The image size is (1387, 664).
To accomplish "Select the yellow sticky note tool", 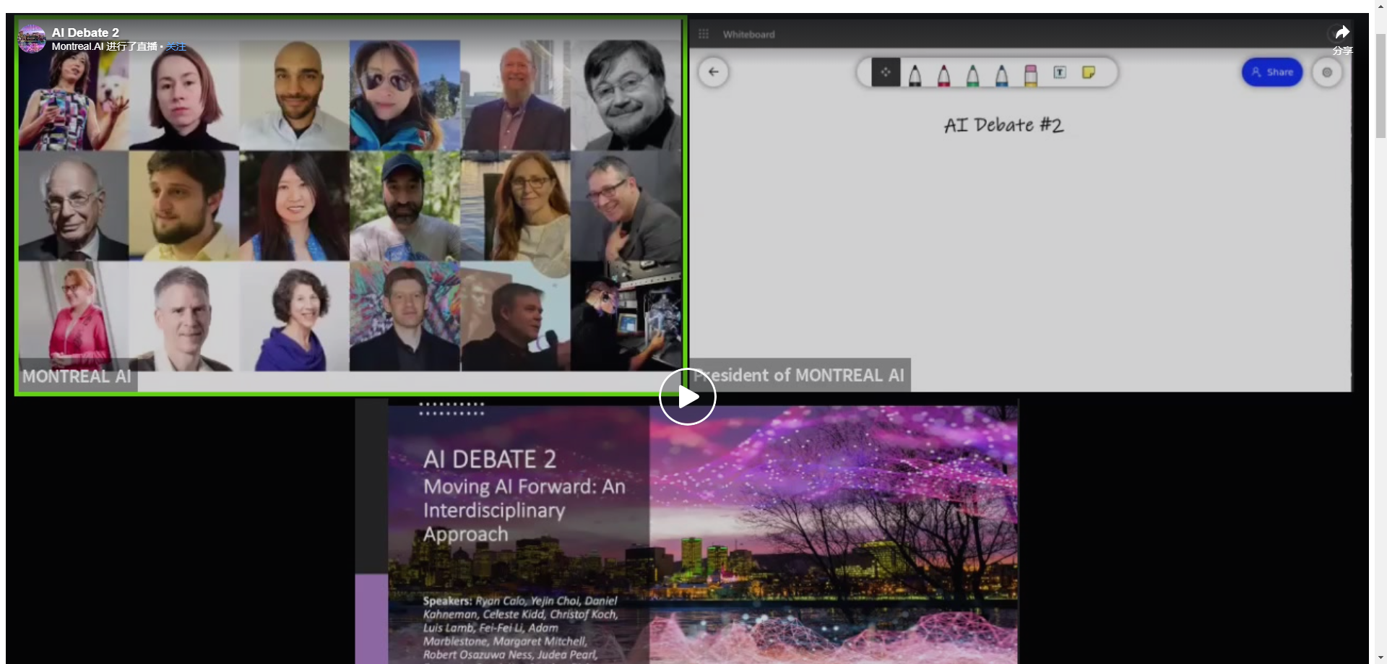I will [x=1089, y=72].
